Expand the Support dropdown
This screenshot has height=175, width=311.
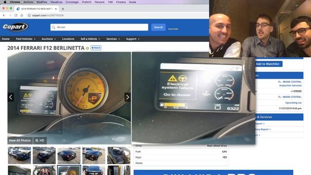pos(133,39)
